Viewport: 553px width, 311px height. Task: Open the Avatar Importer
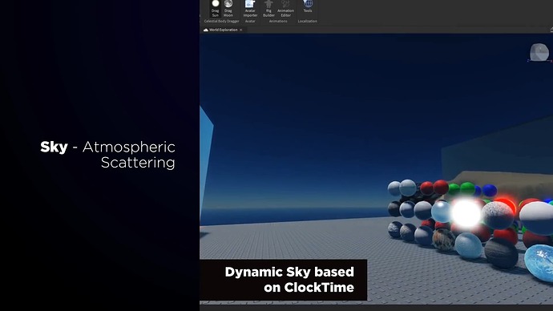point(250,9)
